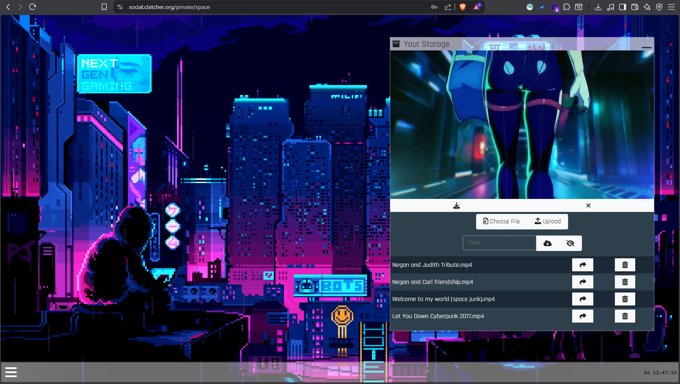Toggle the hidden files eye-slash icon
Viewport: 680px width, 384px height.
[x=570, y=243]
